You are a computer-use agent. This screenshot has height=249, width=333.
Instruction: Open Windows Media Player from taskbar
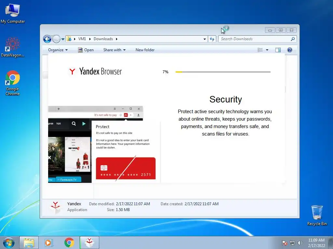pyautogui.click(x=49, y=243)
